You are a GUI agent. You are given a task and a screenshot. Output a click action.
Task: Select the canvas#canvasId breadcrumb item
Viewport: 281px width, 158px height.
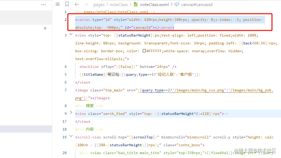197,5
